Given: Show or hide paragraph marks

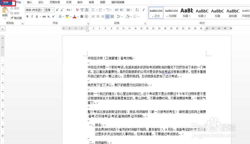Looking at the screenshot, I should (x=144, y=10).
